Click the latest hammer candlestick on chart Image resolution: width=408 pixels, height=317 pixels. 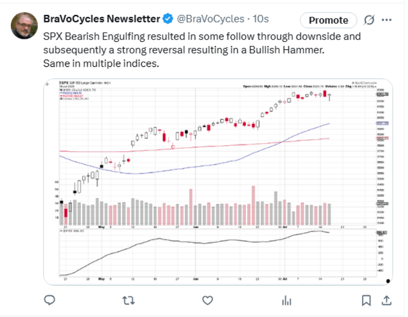tap(330, 97)
